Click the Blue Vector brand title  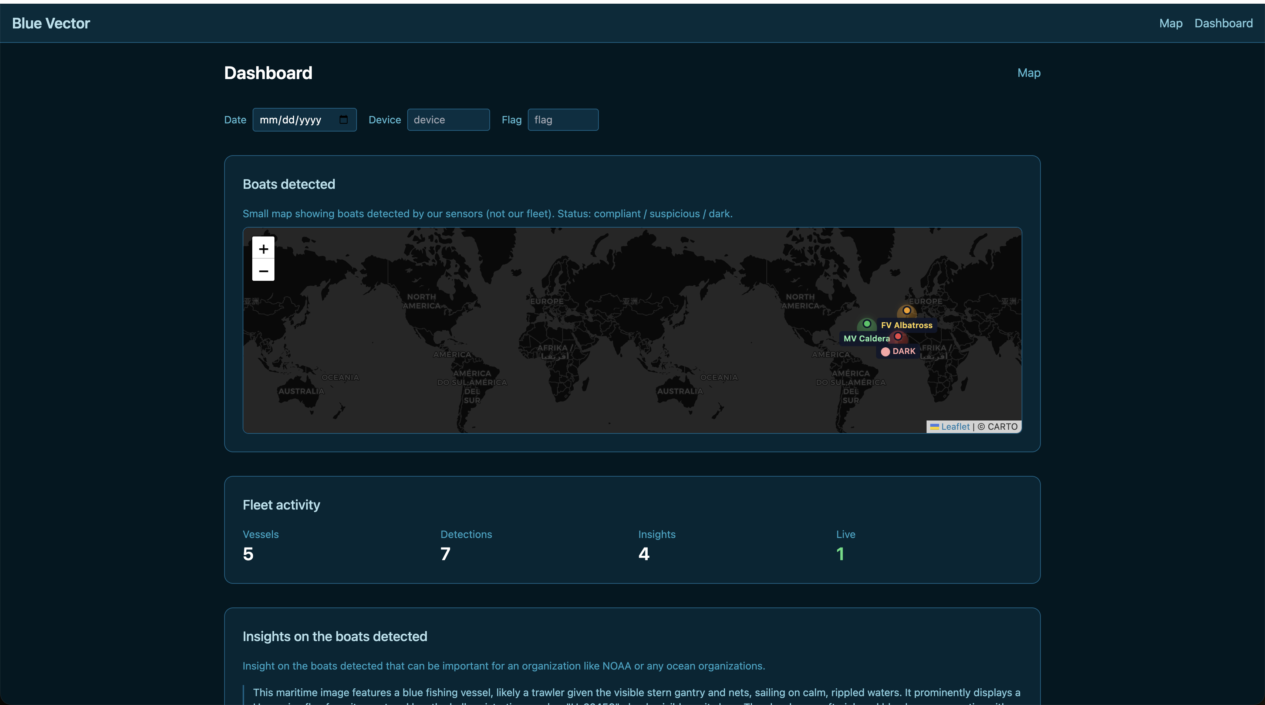(x=51, y=23)
